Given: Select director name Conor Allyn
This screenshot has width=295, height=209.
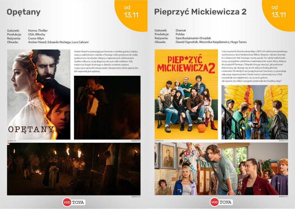Looking at the screenshot, I should click(x=36, y=38).
